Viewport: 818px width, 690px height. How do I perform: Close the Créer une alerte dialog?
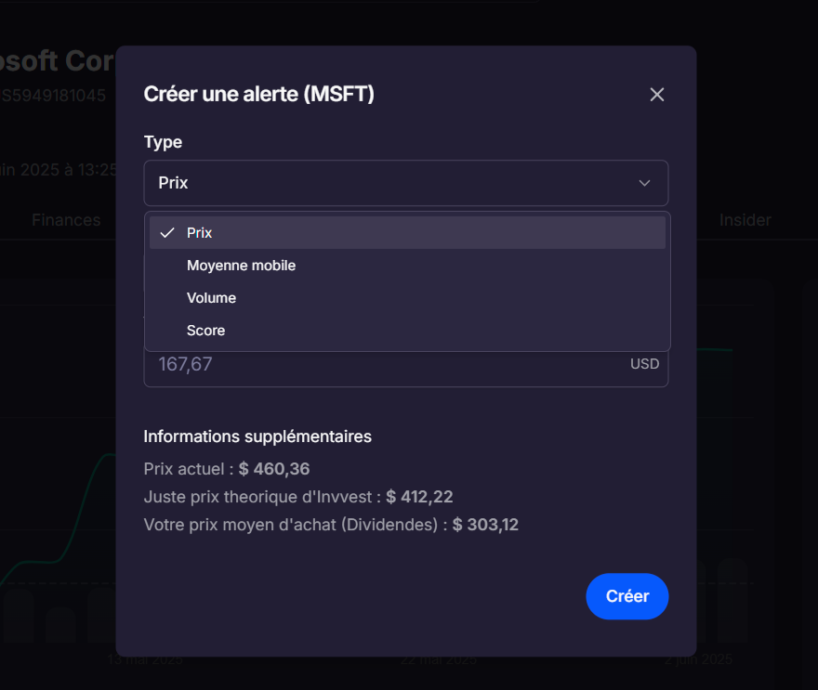click(x=657, y=95)
